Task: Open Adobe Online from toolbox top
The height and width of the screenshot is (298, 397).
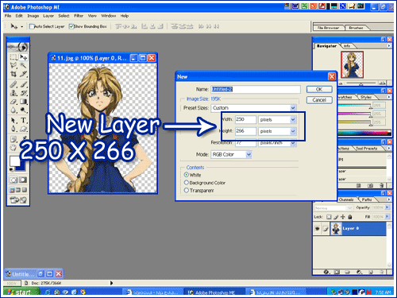Action: click(18, 47)
